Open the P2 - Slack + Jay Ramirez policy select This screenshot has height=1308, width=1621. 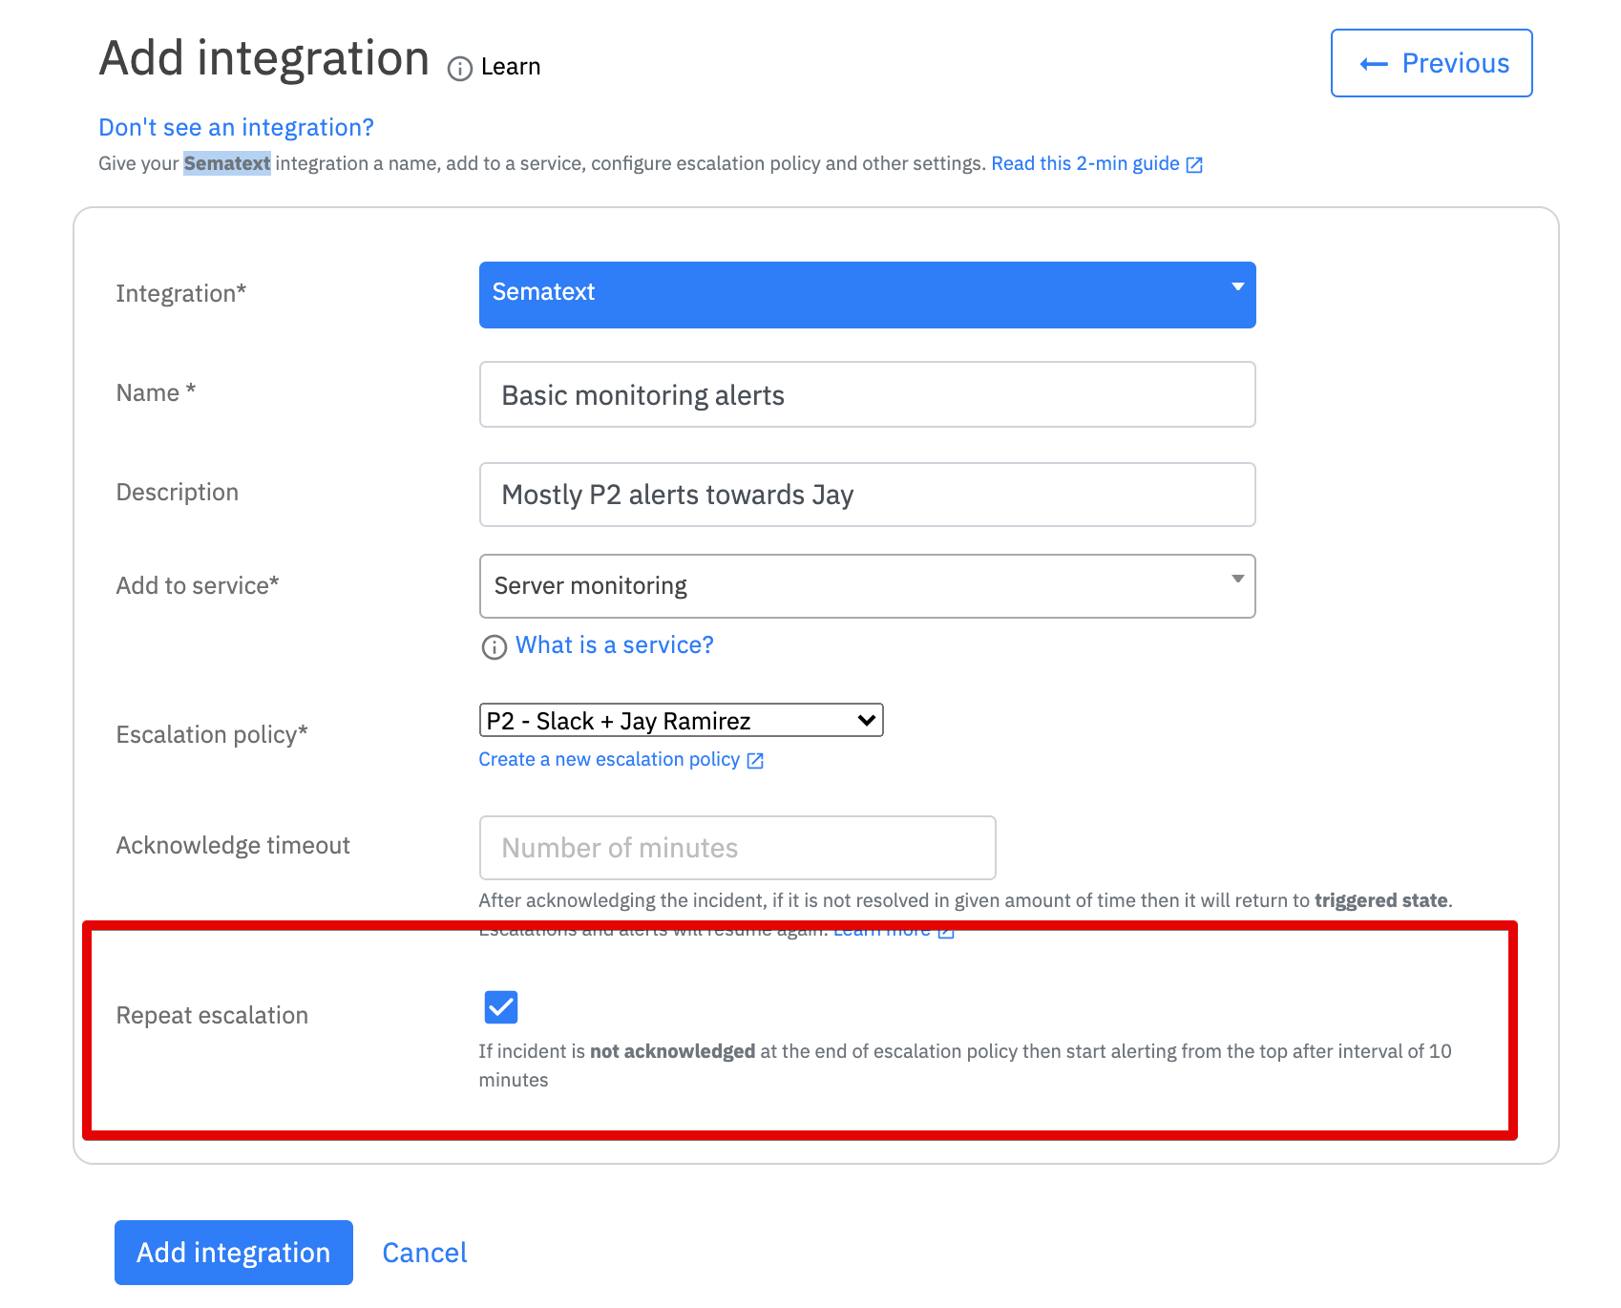point(681,720)
